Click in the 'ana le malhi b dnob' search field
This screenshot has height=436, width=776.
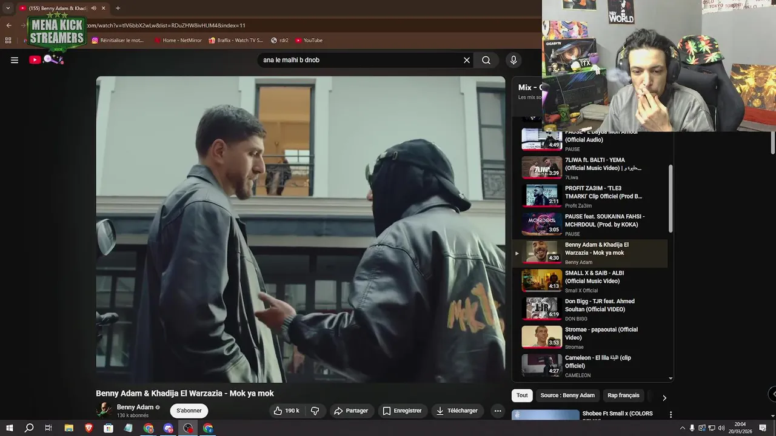tap(361, 60)
